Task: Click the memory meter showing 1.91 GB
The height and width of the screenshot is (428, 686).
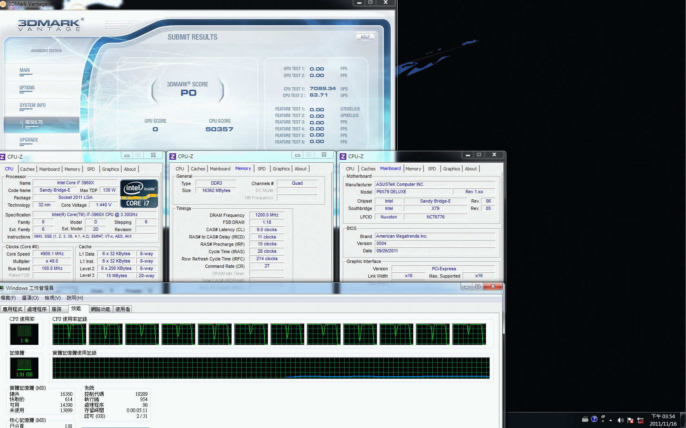Action: tap(24, 368)
